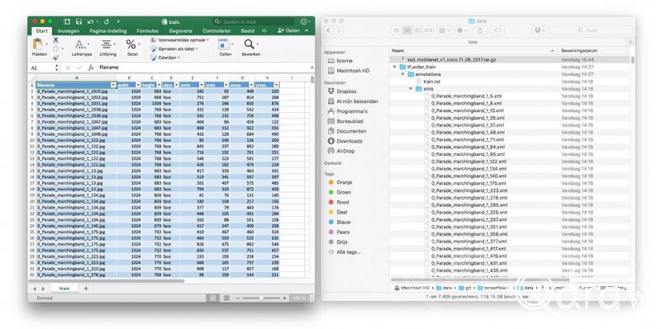Switch Finder to cover flow view
This screenshot has width=661, height=329.
(x=428, y=31)
